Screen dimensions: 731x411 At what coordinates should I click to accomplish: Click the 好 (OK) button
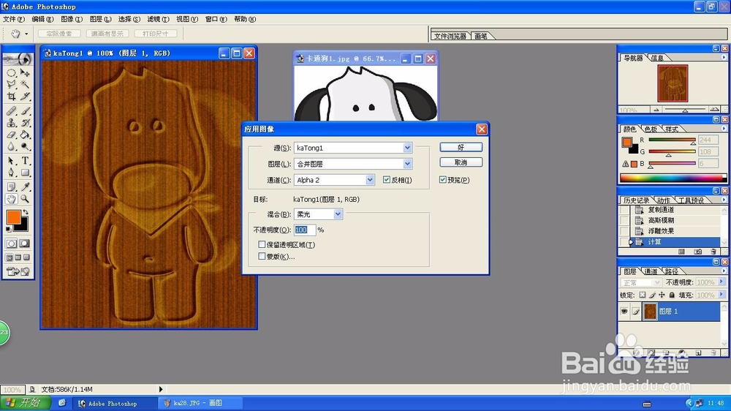[461, 148]
